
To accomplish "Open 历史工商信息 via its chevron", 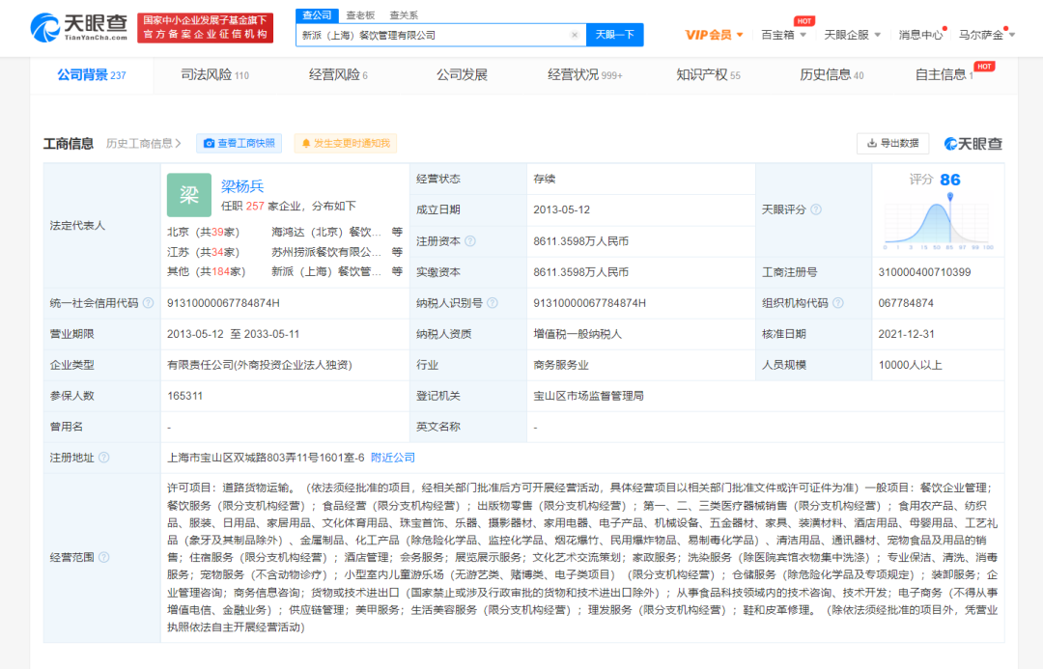I will [179, 143].
